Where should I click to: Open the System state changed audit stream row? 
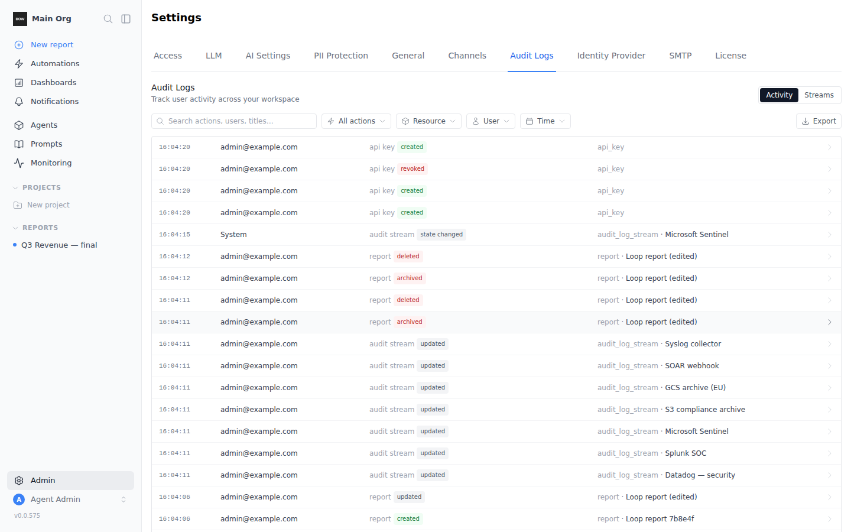pyautogui.click(x=496, y=235)
